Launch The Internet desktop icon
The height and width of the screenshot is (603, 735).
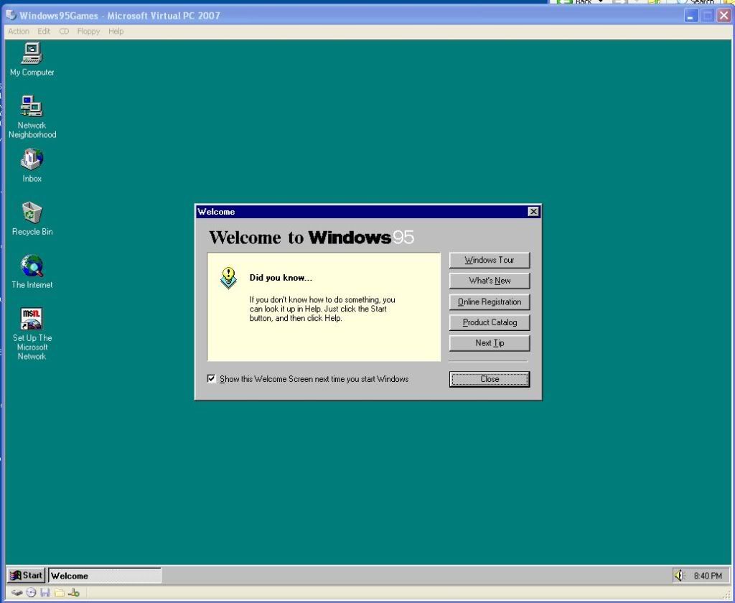[x=32, y=266]
